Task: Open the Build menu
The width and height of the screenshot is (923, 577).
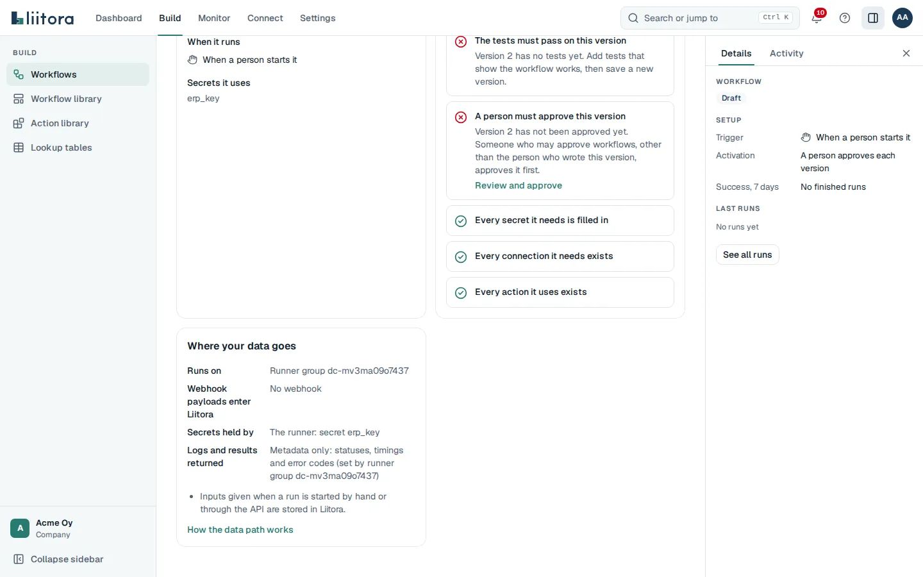Action: pyautogui.click(x=170, y=18)
